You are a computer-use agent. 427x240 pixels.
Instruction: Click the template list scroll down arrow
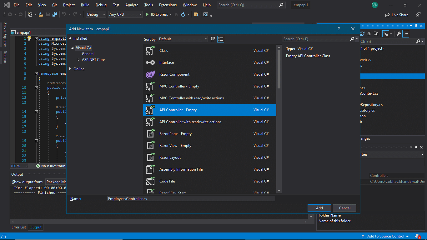(x=279, y=190)
